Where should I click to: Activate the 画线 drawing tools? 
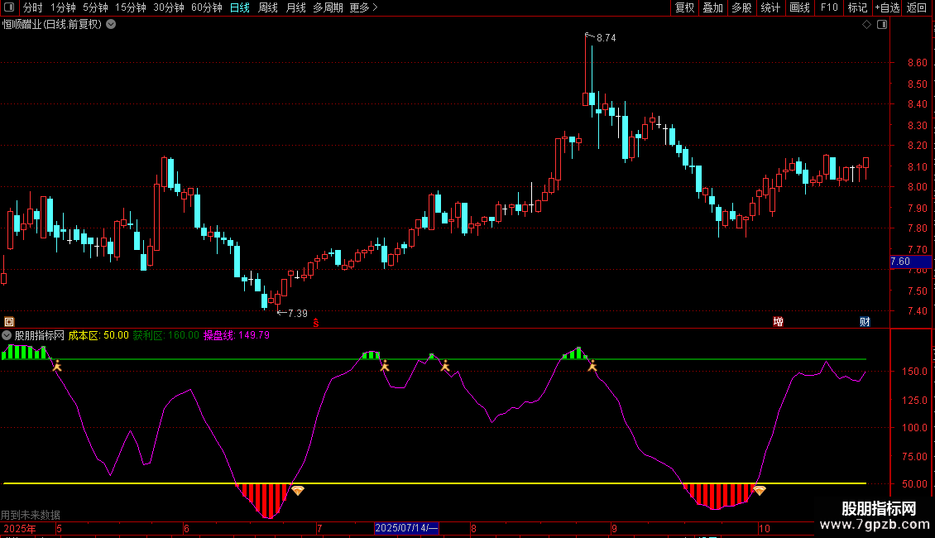click(799, 7)
